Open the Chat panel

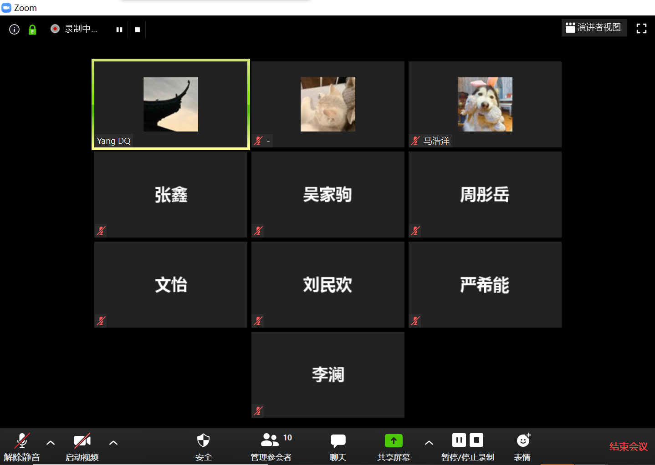click(338, 446)
